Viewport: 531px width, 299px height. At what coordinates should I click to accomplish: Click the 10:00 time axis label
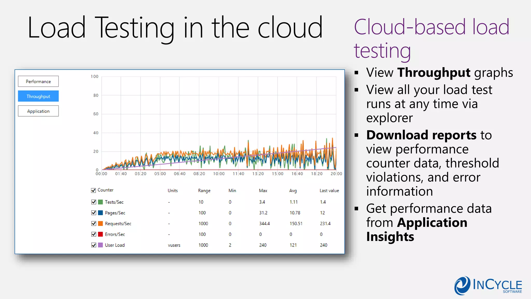pyautogui.click(x=219, y=174)
